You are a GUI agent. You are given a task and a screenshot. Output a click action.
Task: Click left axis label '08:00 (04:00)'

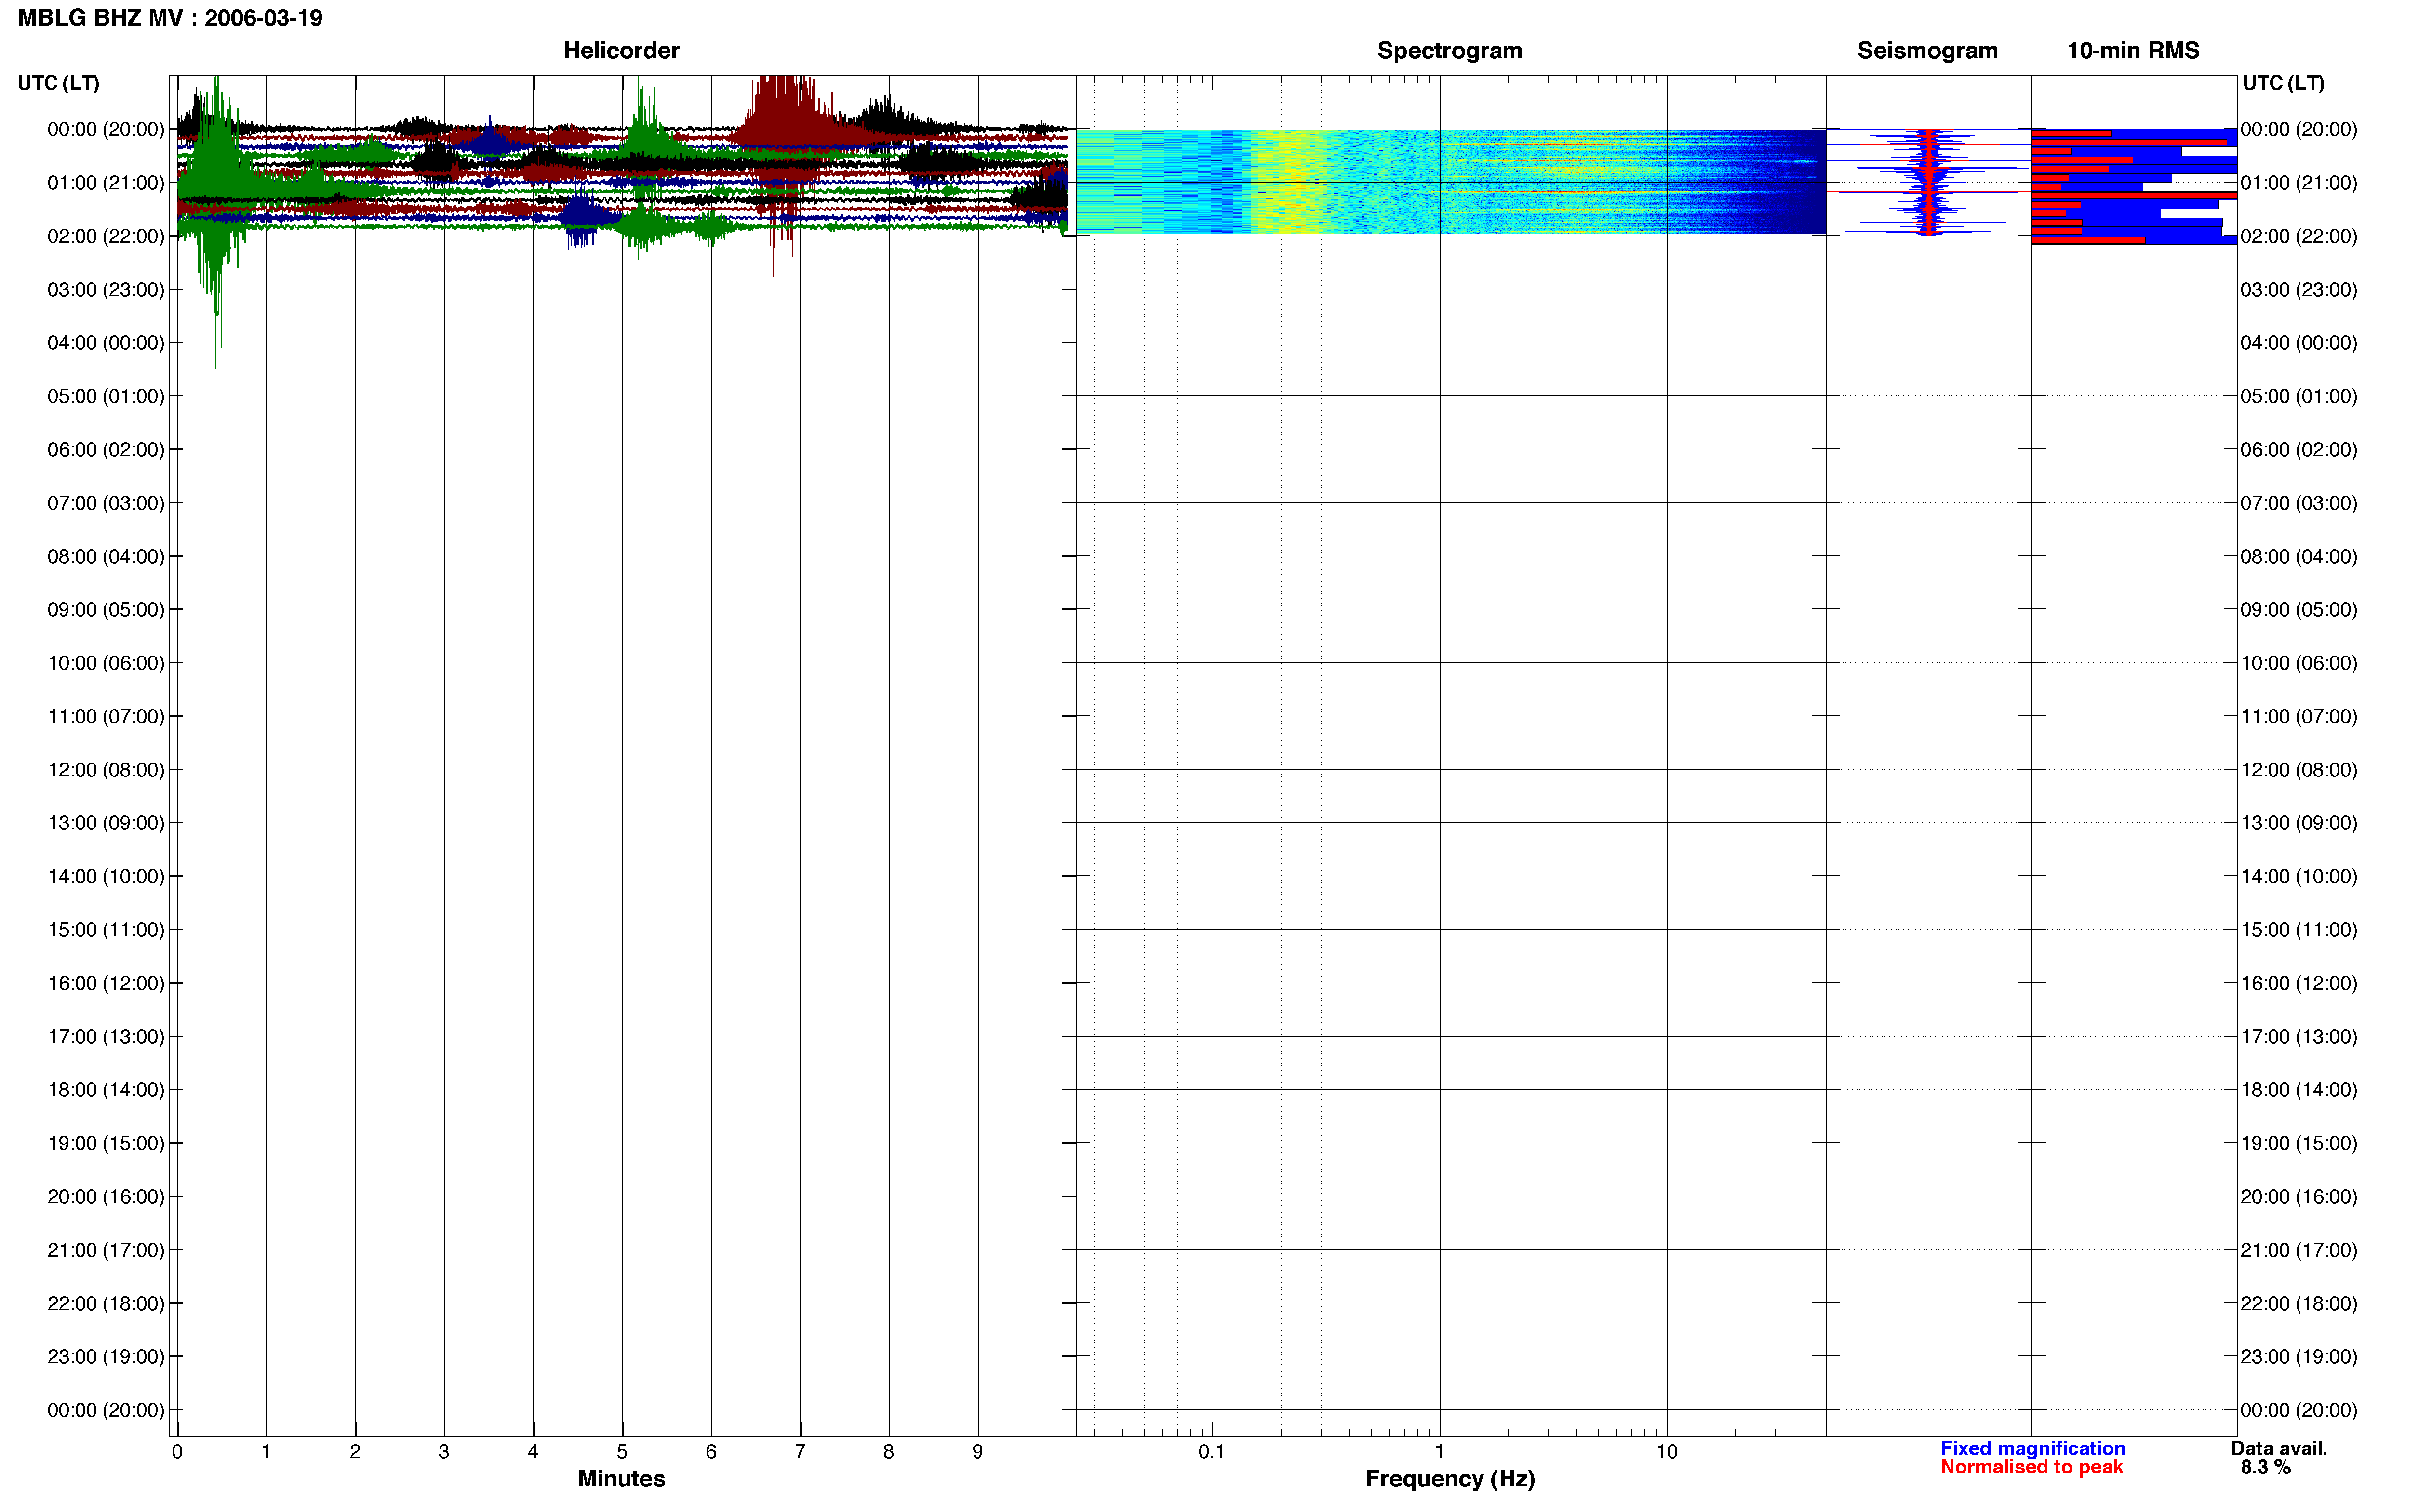pyautogui.click(x=106, y=556)
